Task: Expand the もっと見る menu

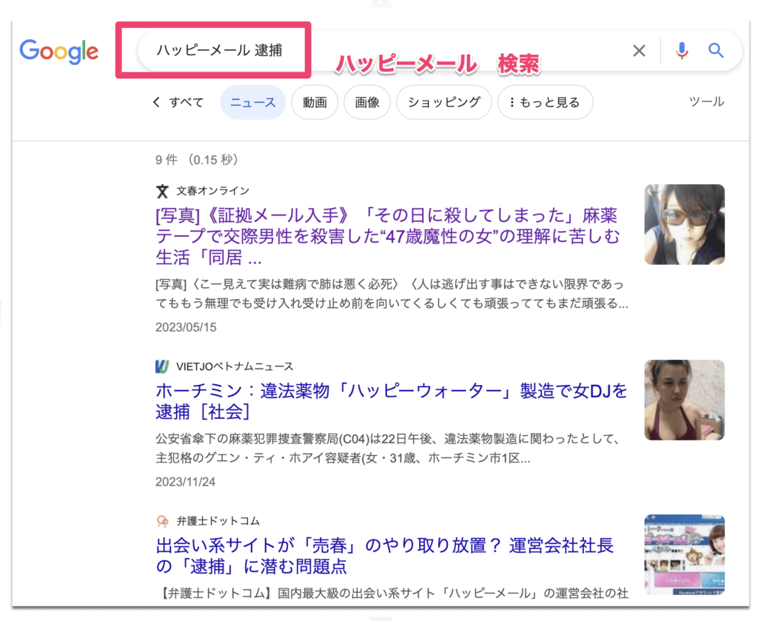Action: tap(545, 102)
